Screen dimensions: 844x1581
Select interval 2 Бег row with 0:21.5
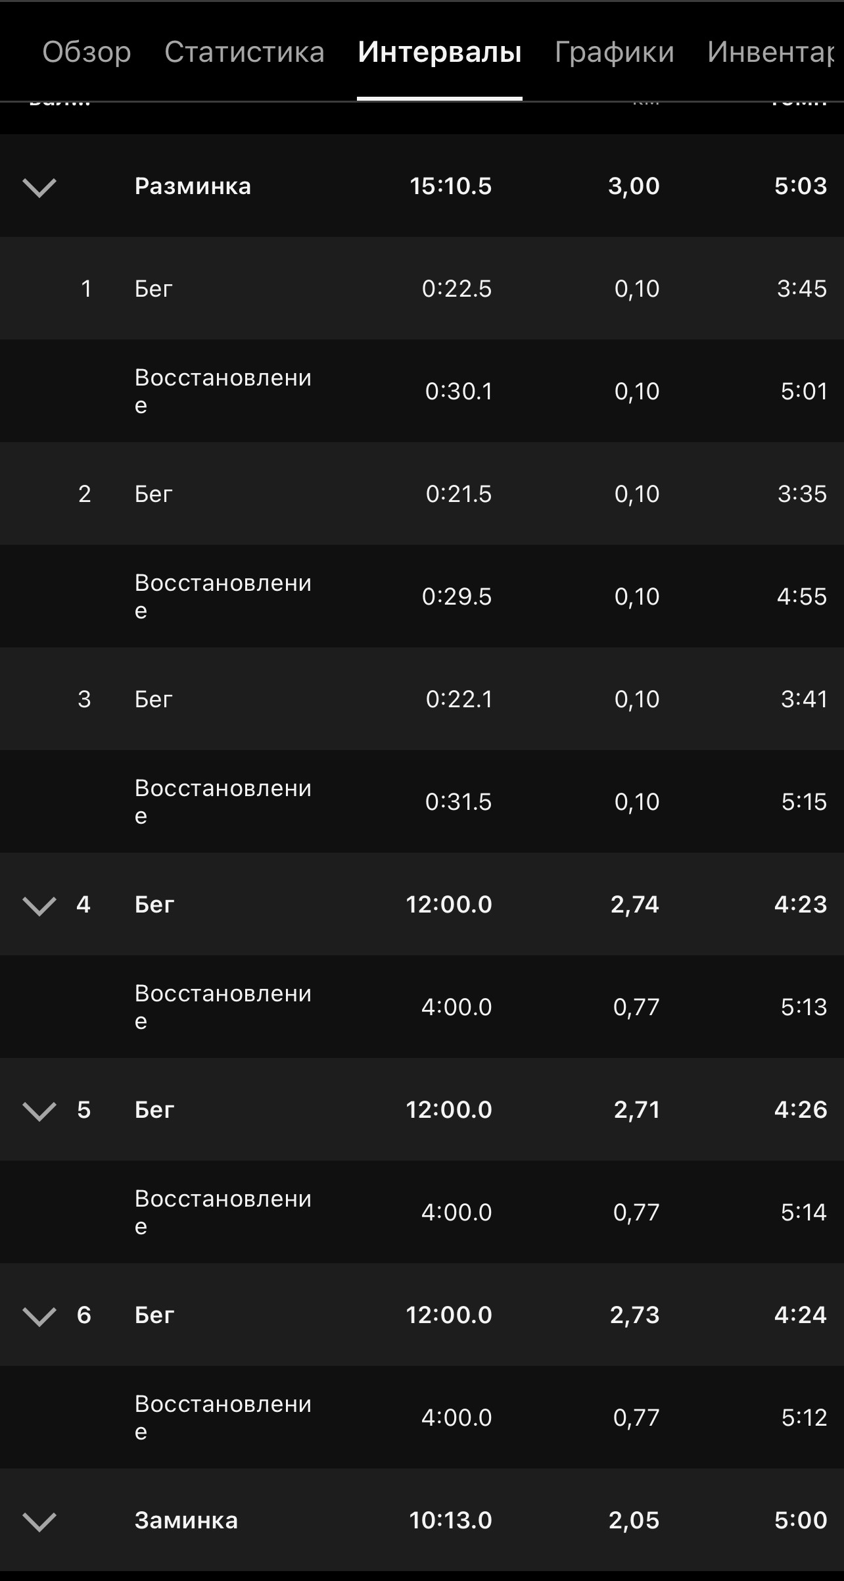click(x=422, y=493)
